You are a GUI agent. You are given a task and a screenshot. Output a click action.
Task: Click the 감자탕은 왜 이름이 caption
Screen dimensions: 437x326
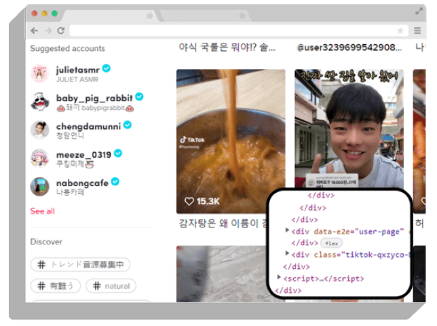point(223,223)
